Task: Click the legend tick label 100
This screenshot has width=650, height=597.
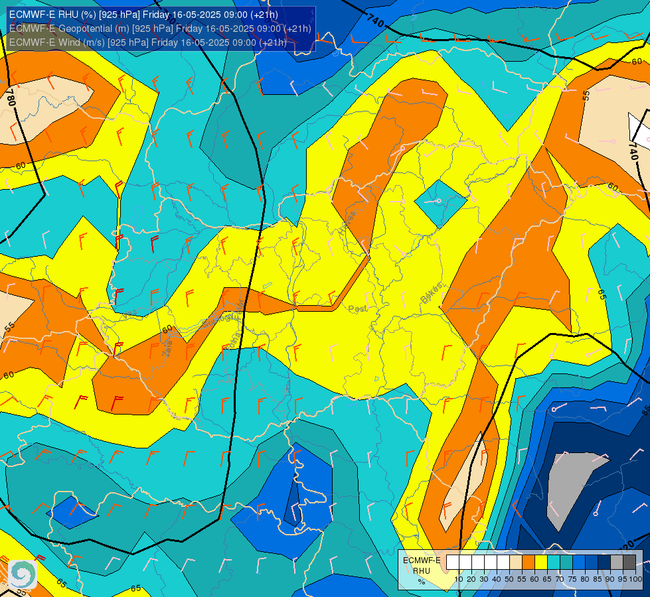Action: [x=635, y=579]
